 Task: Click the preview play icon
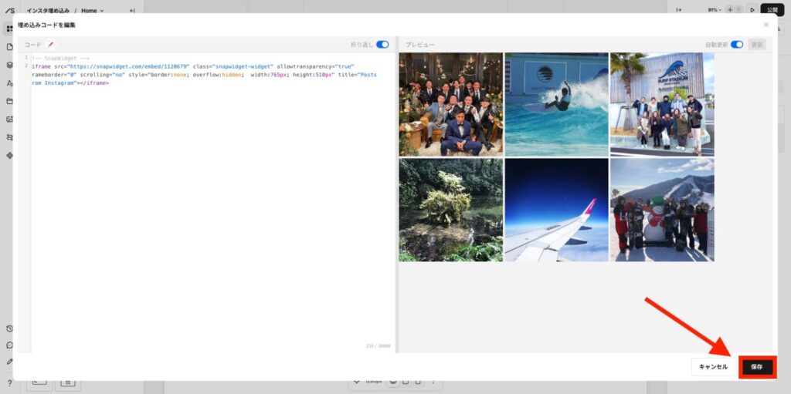[752, 10]
